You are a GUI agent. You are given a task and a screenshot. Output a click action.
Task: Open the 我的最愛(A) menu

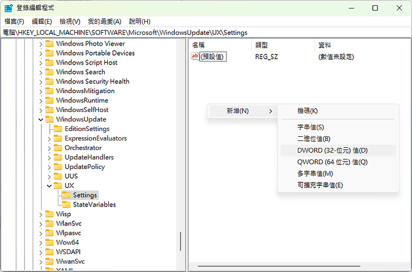[x=105, y=22]
